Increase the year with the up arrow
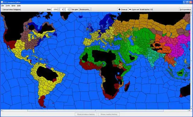 click(59, 8)
